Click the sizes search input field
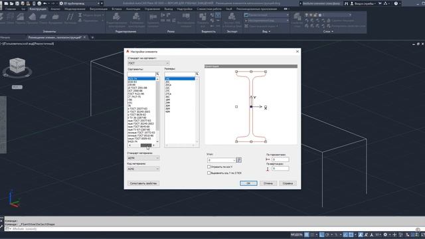425x239 pixels. [x=180, y=74]
